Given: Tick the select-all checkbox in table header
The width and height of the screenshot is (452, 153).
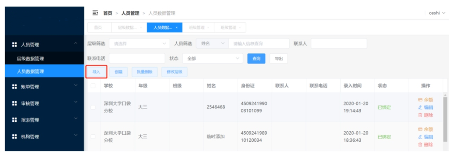Looking at the screenshot, I should 93,86.
